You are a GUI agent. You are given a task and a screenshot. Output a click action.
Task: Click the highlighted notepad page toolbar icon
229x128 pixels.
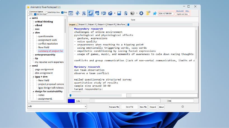coord(91,13)
